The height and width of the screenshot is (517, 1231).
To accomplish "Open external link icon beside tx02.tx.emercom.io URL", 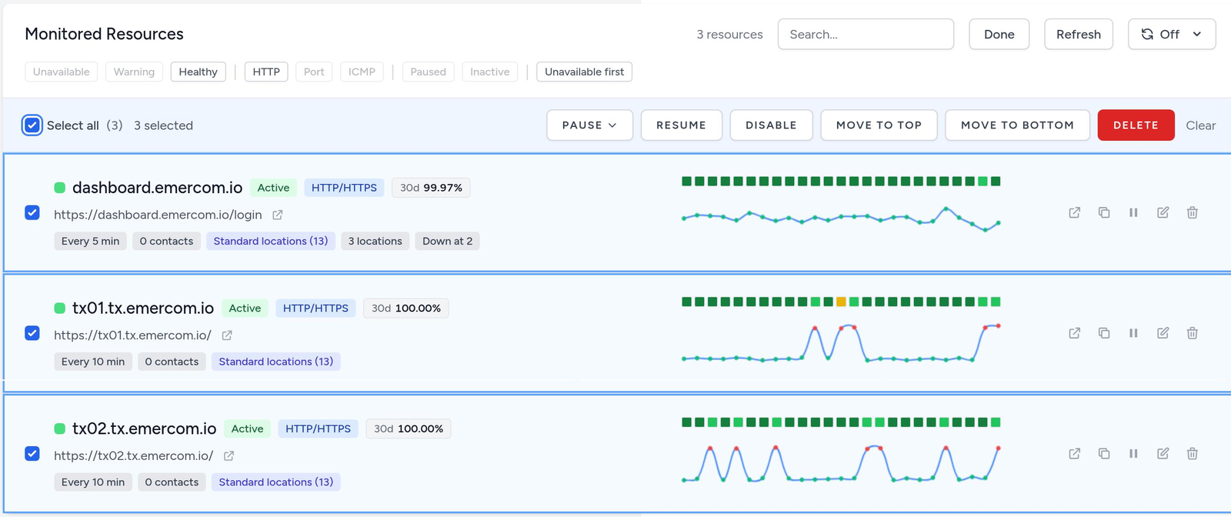I will click(229, 456).
